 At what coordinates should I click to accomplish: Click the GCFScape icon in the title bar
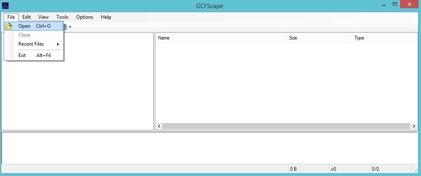[x=5, y=5]
